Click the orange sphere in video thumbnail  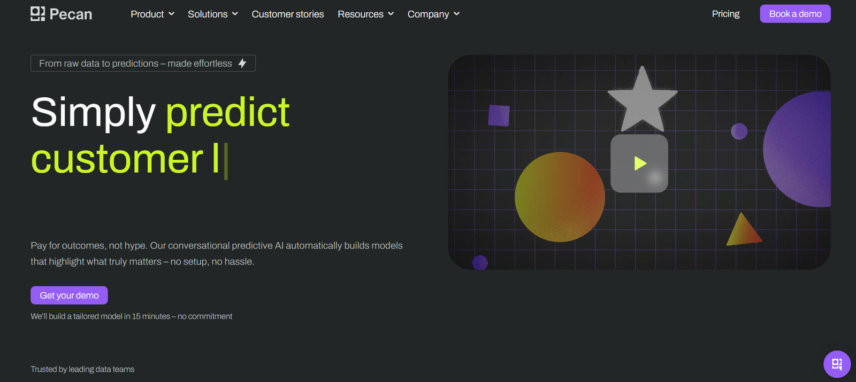coord(560,197)
